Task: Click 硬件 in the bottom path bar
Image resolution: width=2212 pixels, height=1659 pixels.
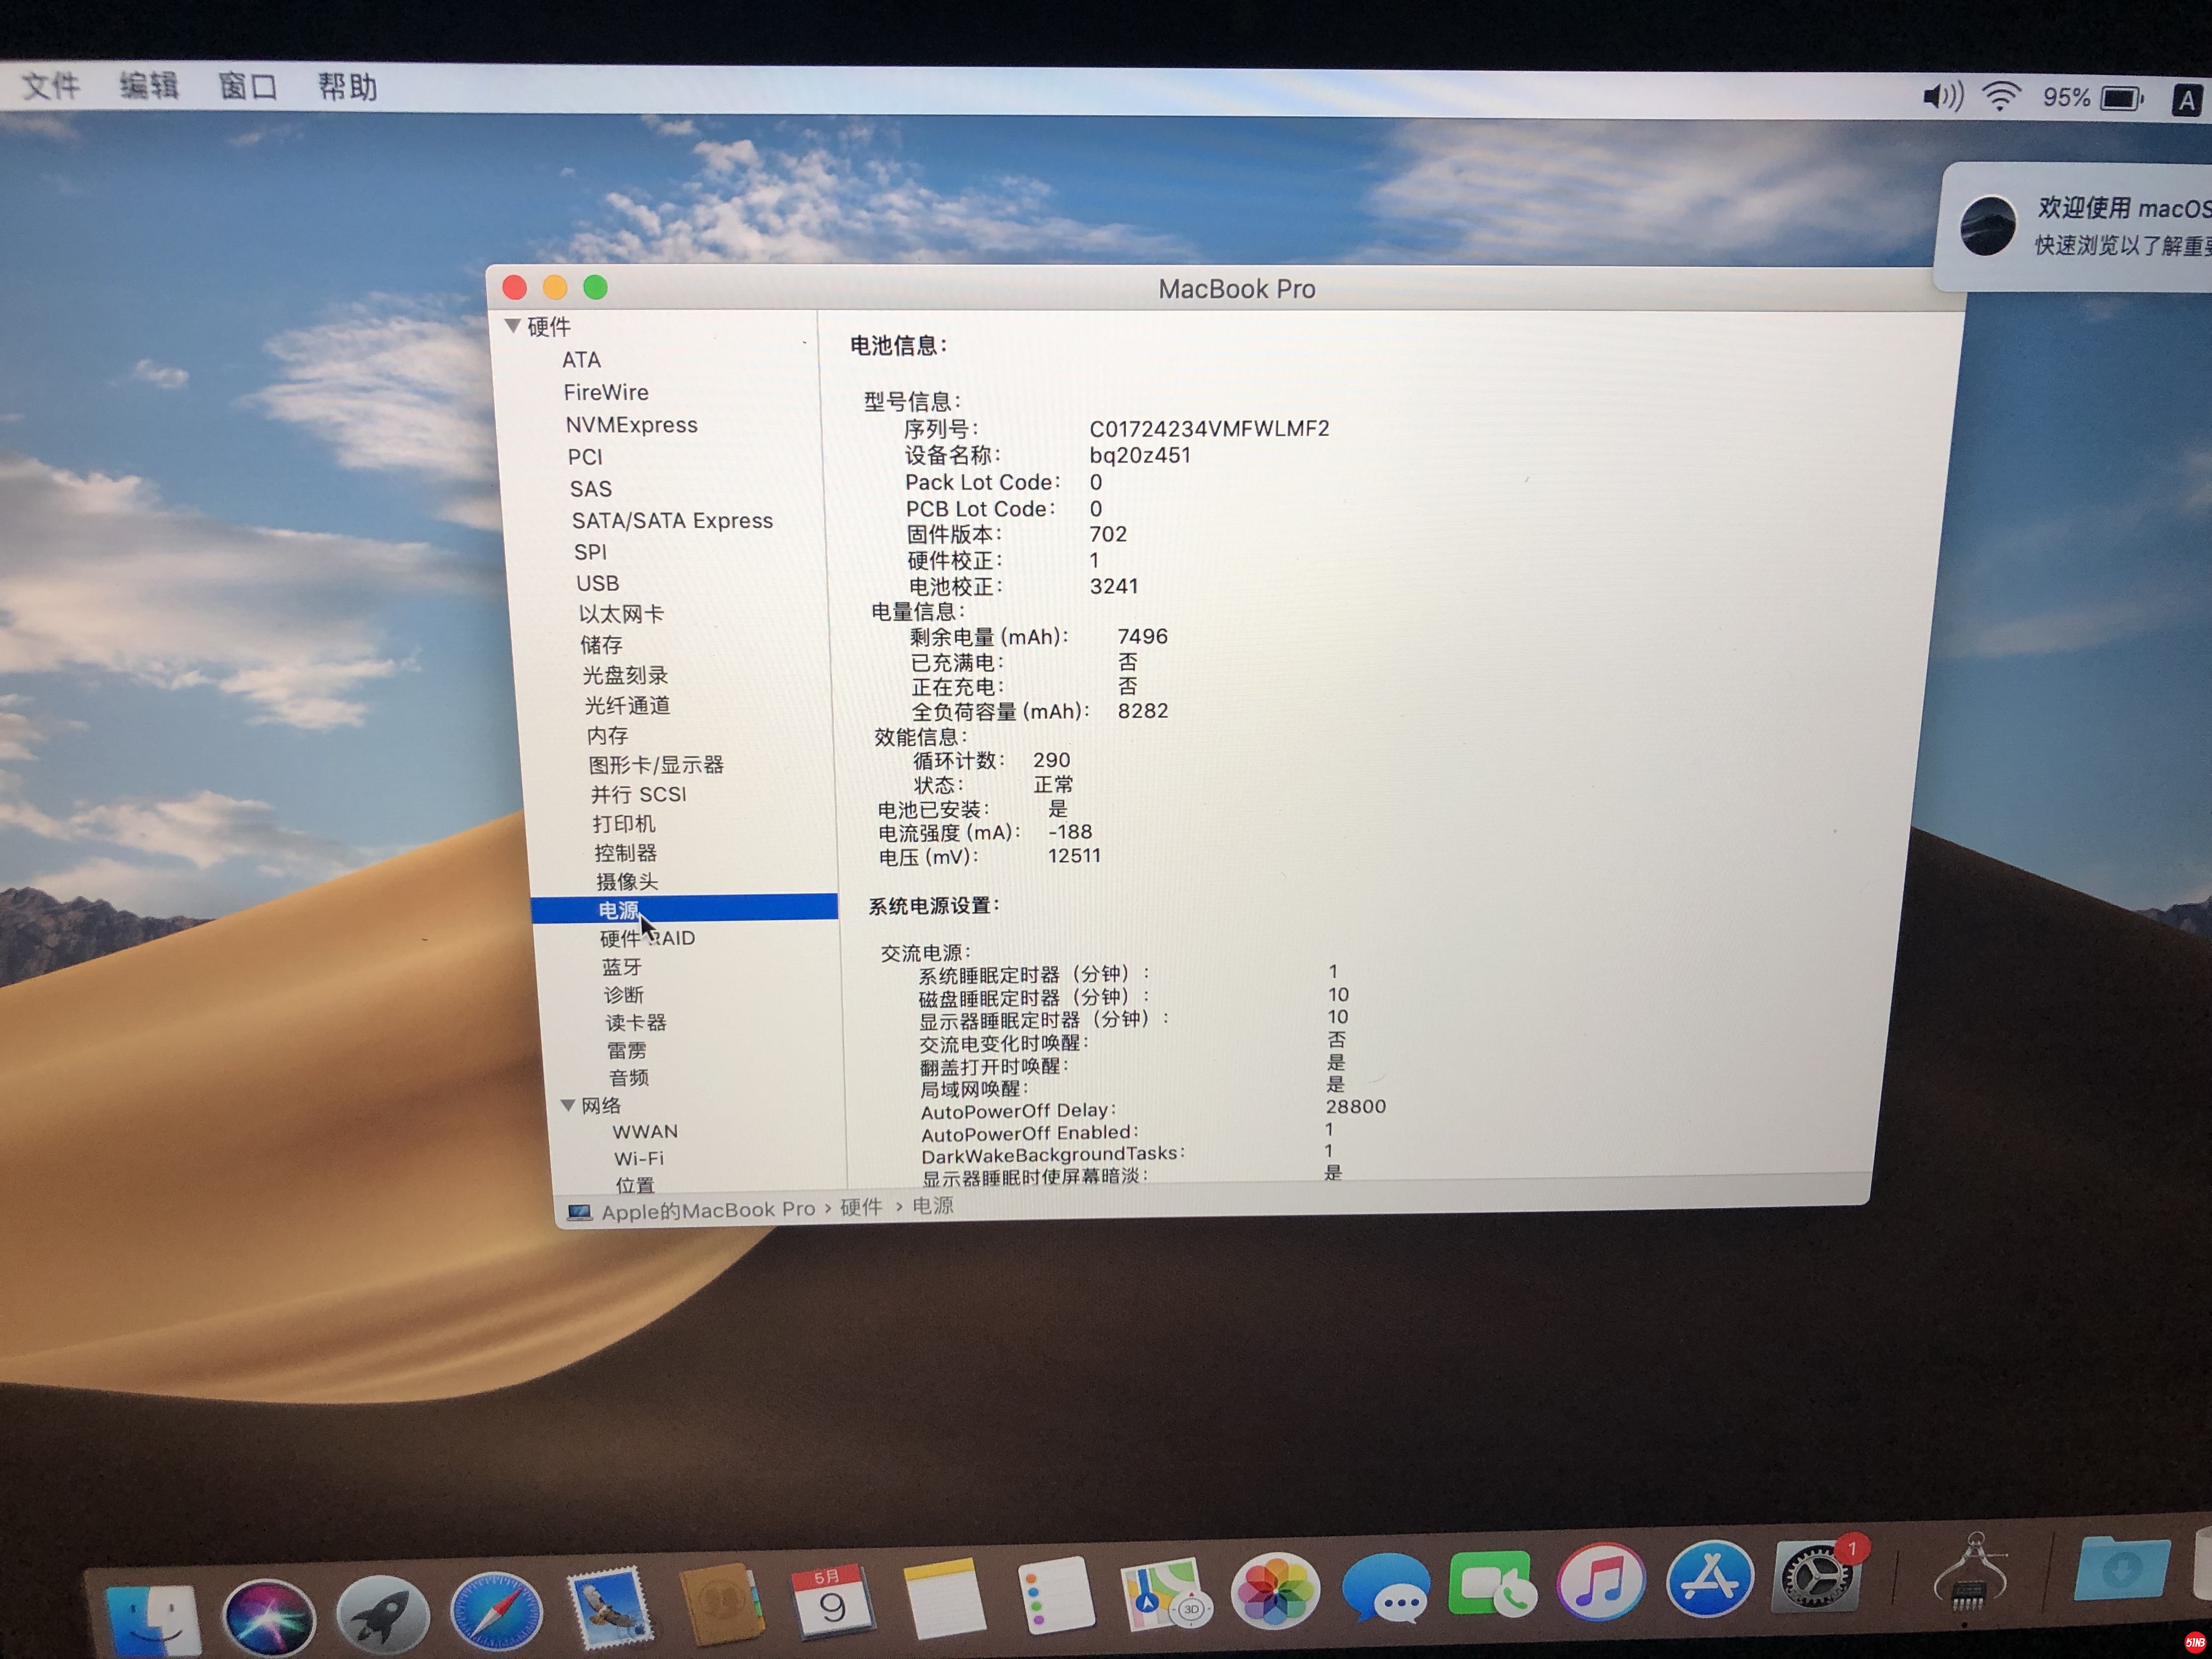Action: click(860, 1207)
